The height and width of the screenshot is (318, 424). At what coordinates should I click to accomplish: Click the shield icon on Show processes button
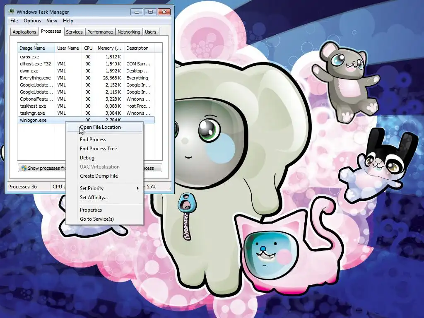tap(24, 168)
